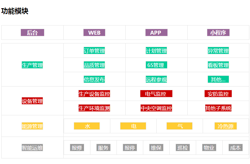Open the 小程序 header label

click(218, 33)
